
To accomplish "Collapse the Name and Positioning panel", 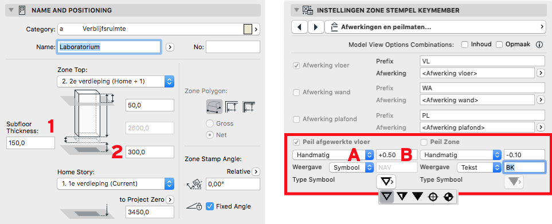I will [x=11, y=10].
